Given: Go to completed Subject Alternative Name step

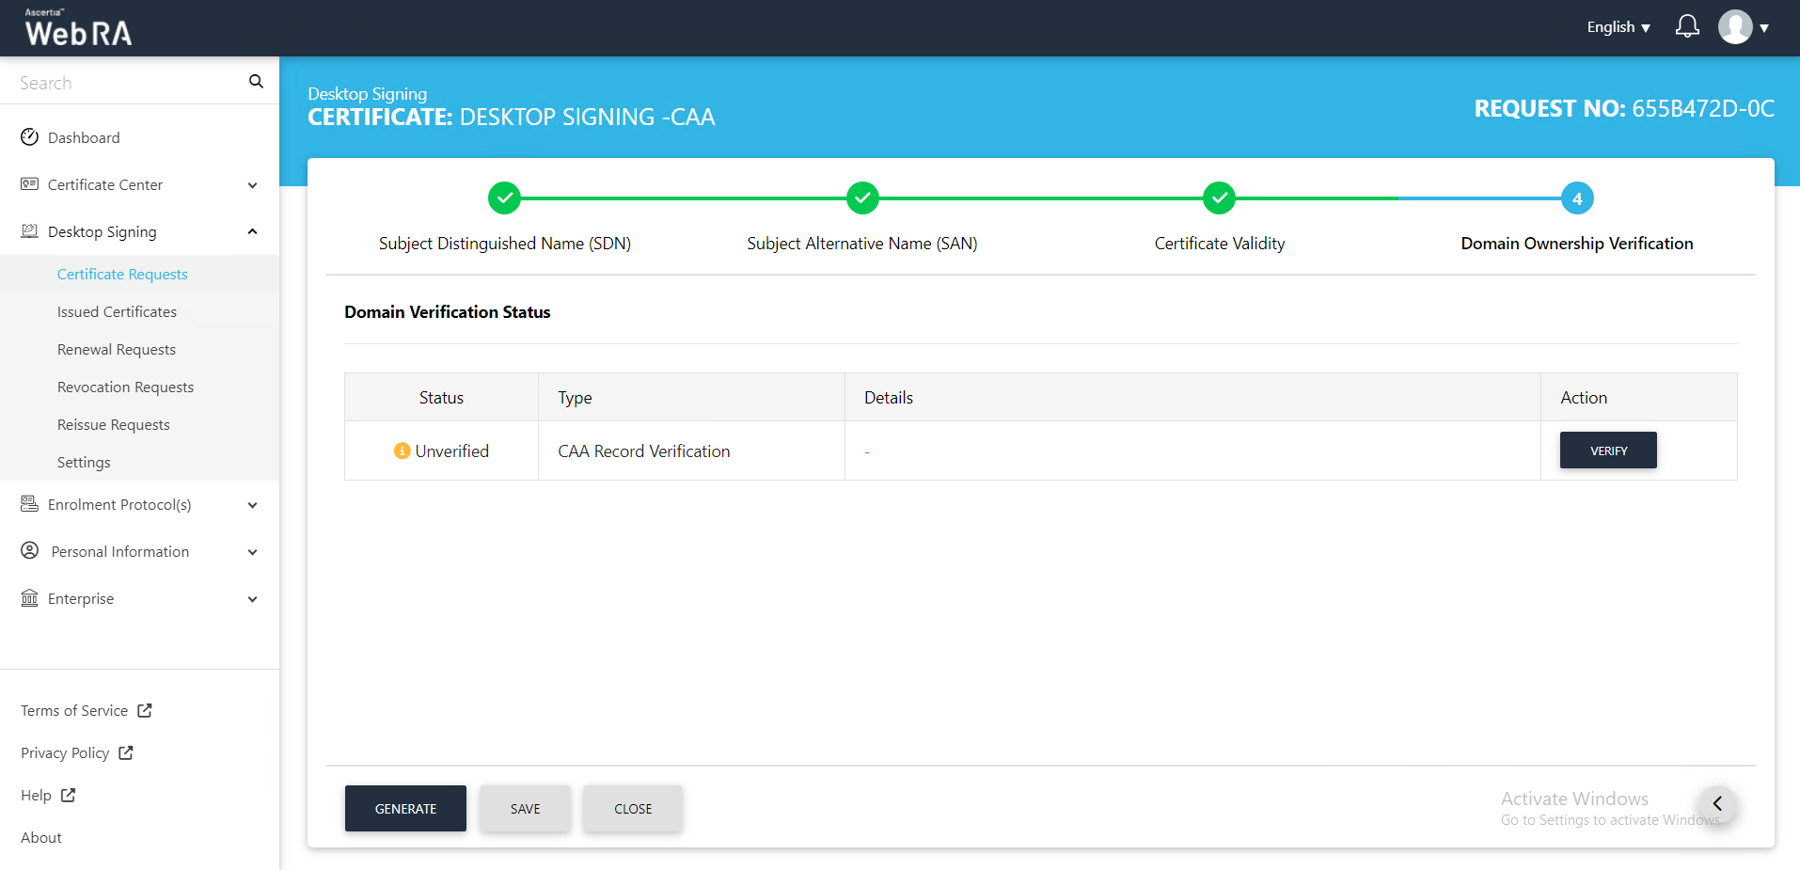Looking at the screenshot, I should tap(862, 198).
